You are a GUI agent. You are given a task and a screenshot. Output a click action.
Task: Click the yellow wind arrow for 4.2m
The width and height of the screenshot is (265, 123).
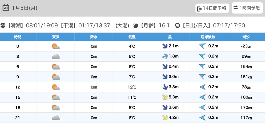(x=164, y=118)
